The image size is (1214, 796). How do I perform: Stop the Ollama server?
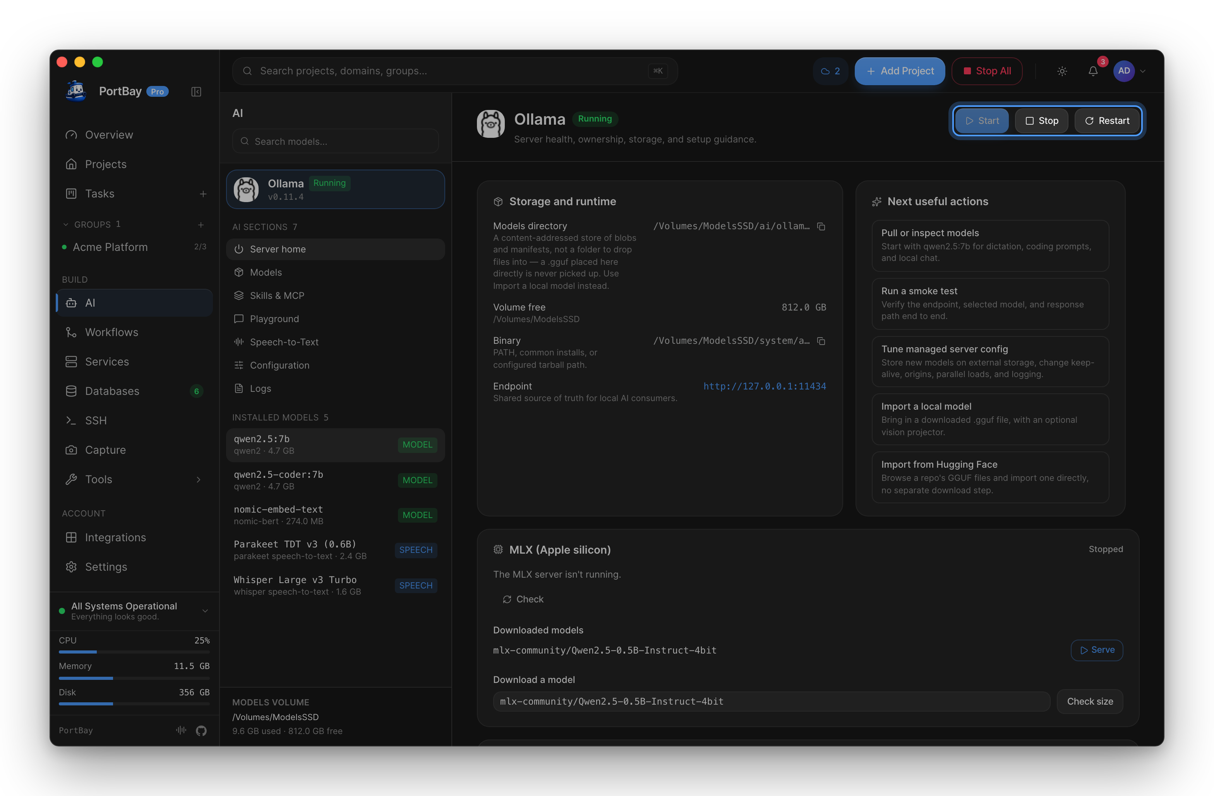1041,121
